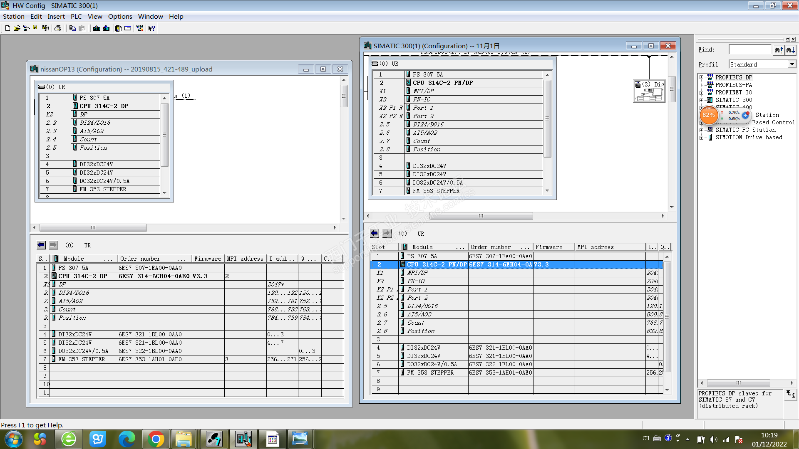Open the Options menu
Viewport: 799px width, 449px height.
(x=120, y=17)
